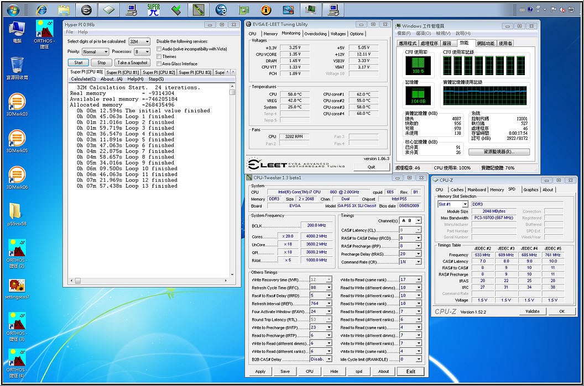Open the Memory tab in CPU-Z
Image resolution: width=584 pixels, height=386 pixels.
coord(497,189)
